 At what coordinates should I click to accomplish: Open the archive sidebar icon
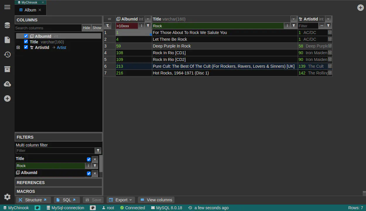click(x=7, y=69)
